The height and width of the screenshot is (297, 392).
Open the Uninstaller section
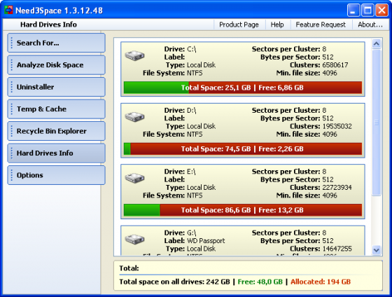pos(56,87)
